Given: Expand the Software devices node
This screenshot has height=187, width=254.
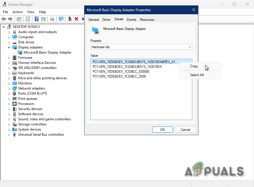Looking at the screenshot, I should 9,114.
